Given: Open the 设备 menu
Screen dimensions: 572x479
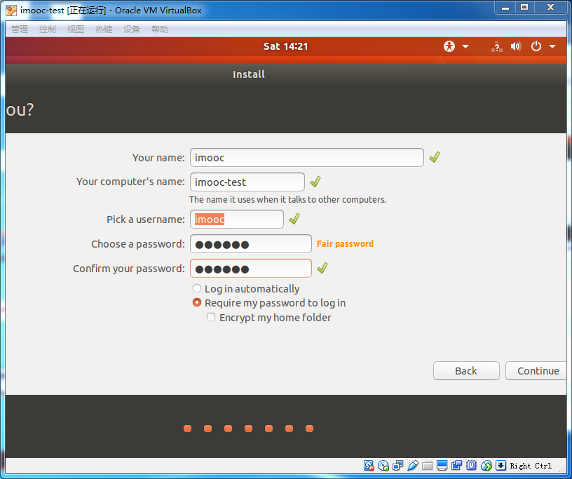Looking at the screenshot, I should pyautogui.click(x=132, y=29).
